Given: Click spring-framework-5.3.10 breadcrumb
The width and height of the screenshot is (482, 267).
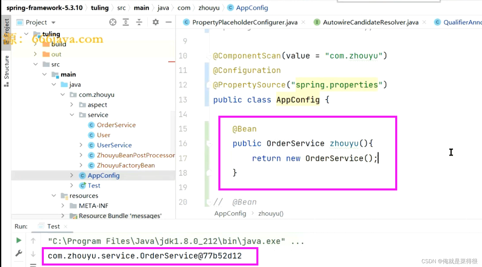Looking at the screenshot, I should [x=44, y=8].
